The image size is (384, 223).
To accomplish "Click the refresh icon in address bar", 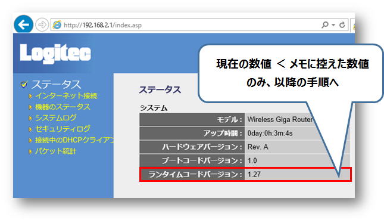I will [342, 25].
